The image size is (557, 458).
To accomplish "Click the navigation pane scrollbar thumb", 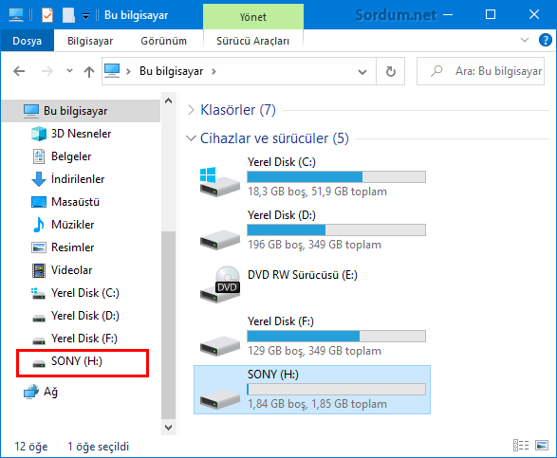I will (168, 325).
